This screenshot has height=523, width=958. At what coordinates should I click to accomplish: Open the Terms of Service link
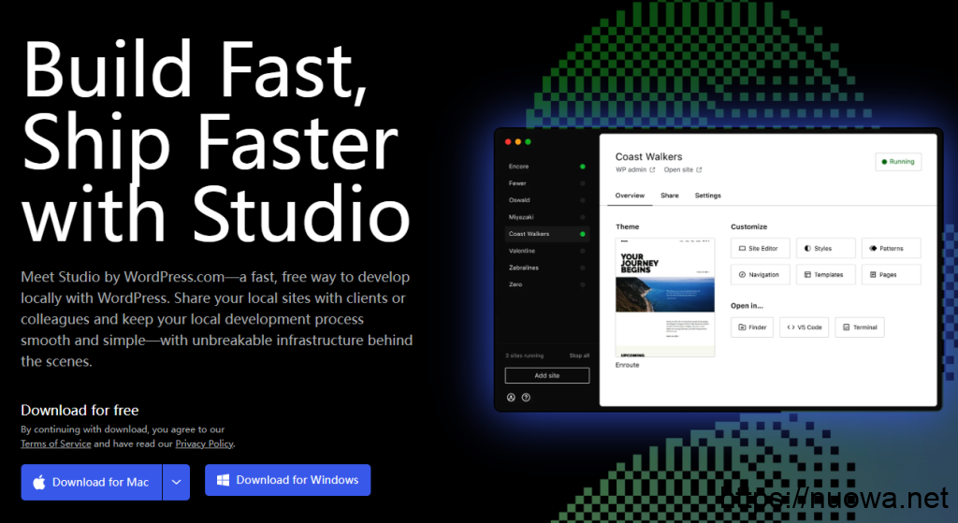tap(55, 443)
